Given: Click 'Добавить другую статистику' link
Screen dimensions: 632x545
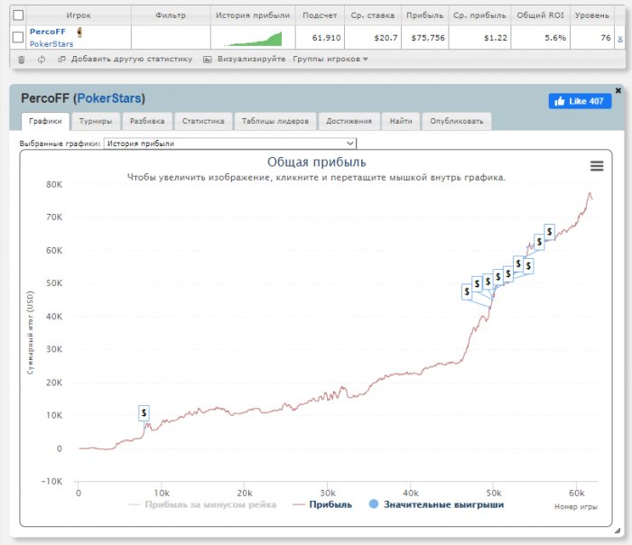Looking at the screenshot, I should 131,60.
